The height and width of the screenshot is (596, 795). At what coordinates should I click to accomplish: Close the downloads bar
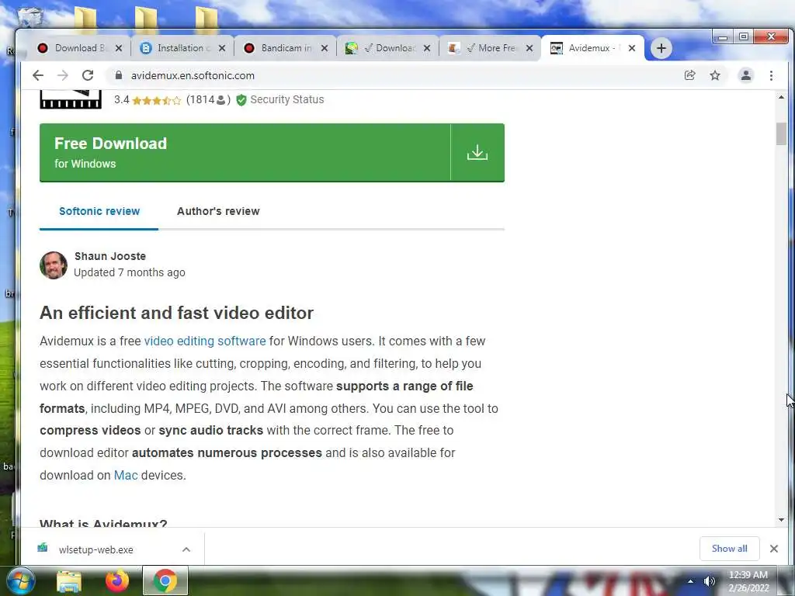tap(774, 549)
